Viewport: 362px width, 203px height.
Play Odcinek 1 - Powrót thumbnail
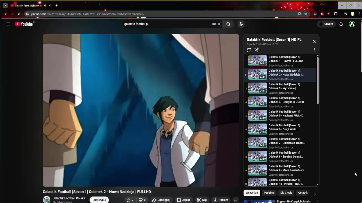(x=258, y=61)
